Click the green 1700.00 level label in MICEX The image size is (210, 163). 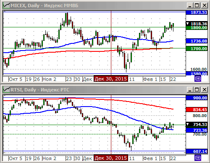[x=197, y=49]
